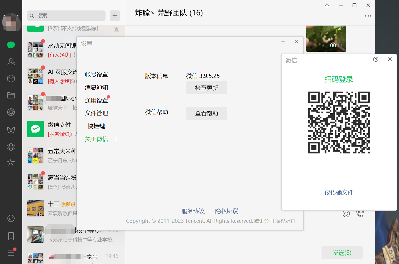The width and height of the screenshot is (399, 264).
Task: Open the Chat Files folder icon
Action: tap(11, 95)
